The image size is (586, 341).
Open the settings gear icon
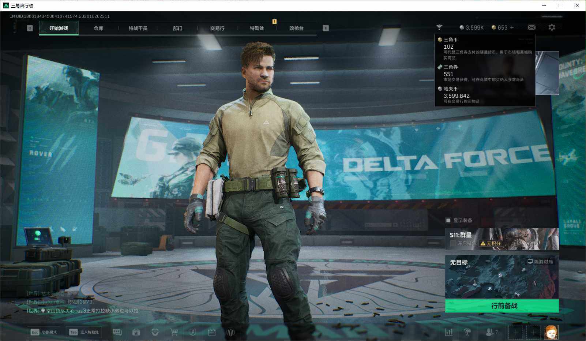(552, 27)
